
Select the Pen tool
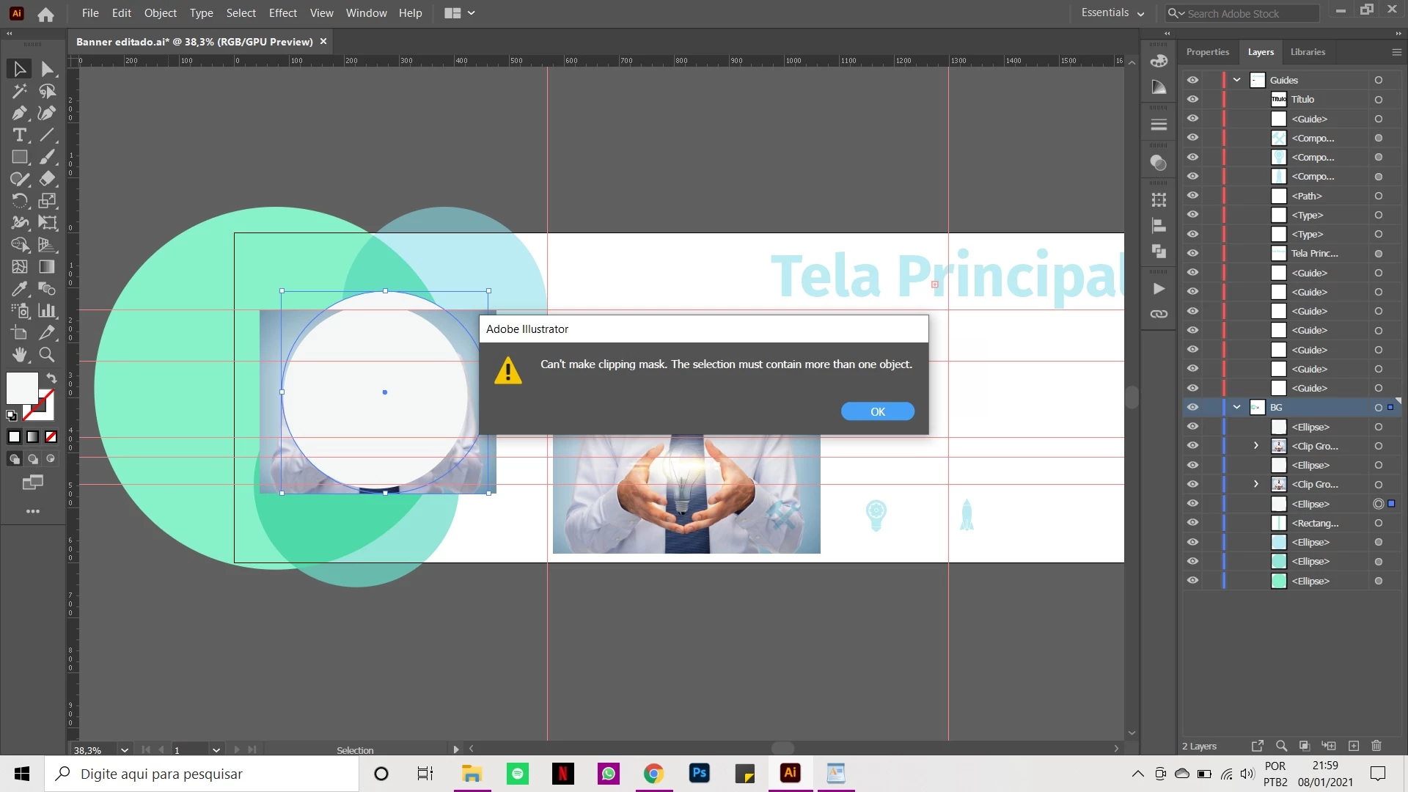[19, 113]
